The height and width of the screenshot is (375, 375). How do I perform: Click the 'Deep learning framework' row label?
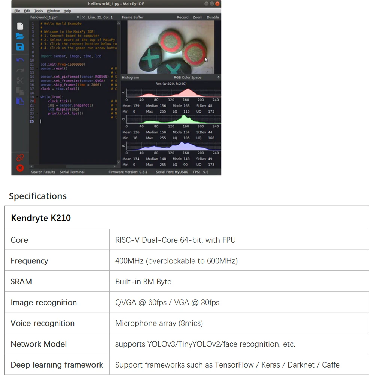pos(57,365)
